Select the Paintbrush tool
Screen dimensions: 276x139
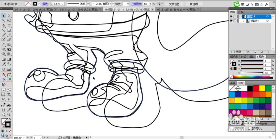[x=4, y=35]
